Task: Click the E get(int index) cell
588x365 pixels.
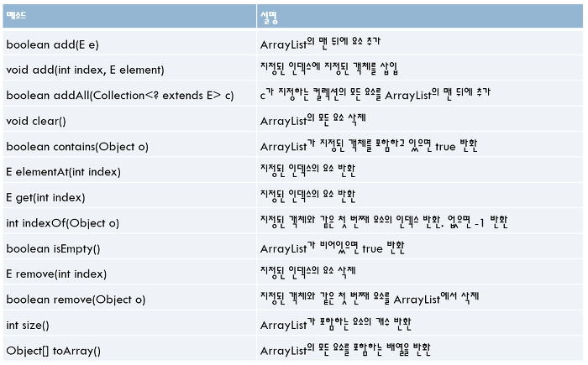Action: (129, 196)
